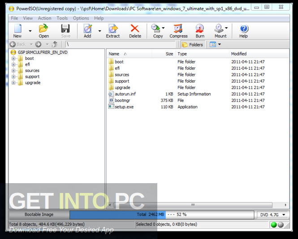Click the Back navigation button
Image resolution: width=298 pixels, height=239 pixels.
17,44
